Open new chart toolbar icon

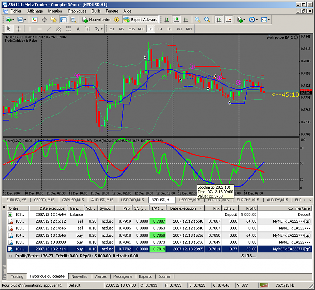point(8,20)
